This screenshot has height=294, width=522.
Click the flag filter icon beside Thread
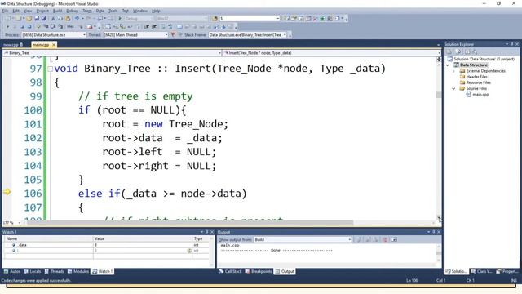tap(173, 34)
